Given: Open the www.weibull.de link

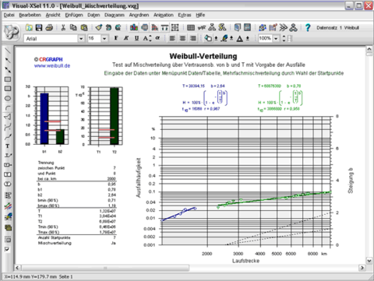Looking at the screenshot, I should tap(52, 65).
